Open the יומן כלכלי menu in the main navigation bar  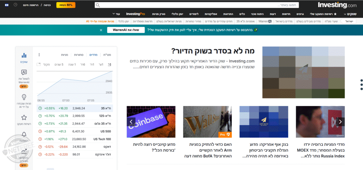click(x=177, y=14)
